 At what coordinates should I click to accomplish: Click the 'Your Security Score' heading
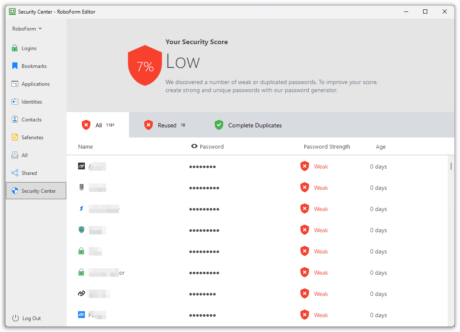[196, 42]
